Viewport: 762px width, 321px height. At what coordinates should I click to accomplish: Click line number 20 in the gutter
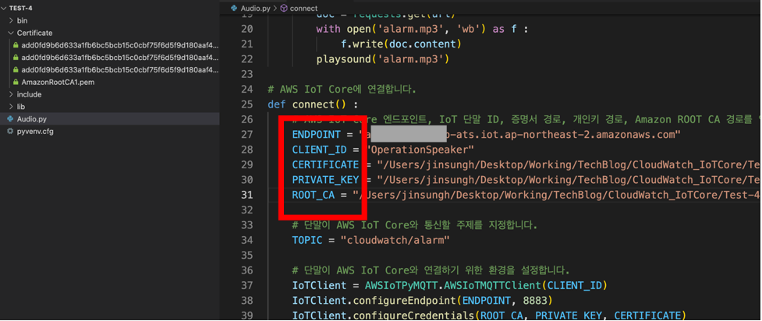[247, 29]
